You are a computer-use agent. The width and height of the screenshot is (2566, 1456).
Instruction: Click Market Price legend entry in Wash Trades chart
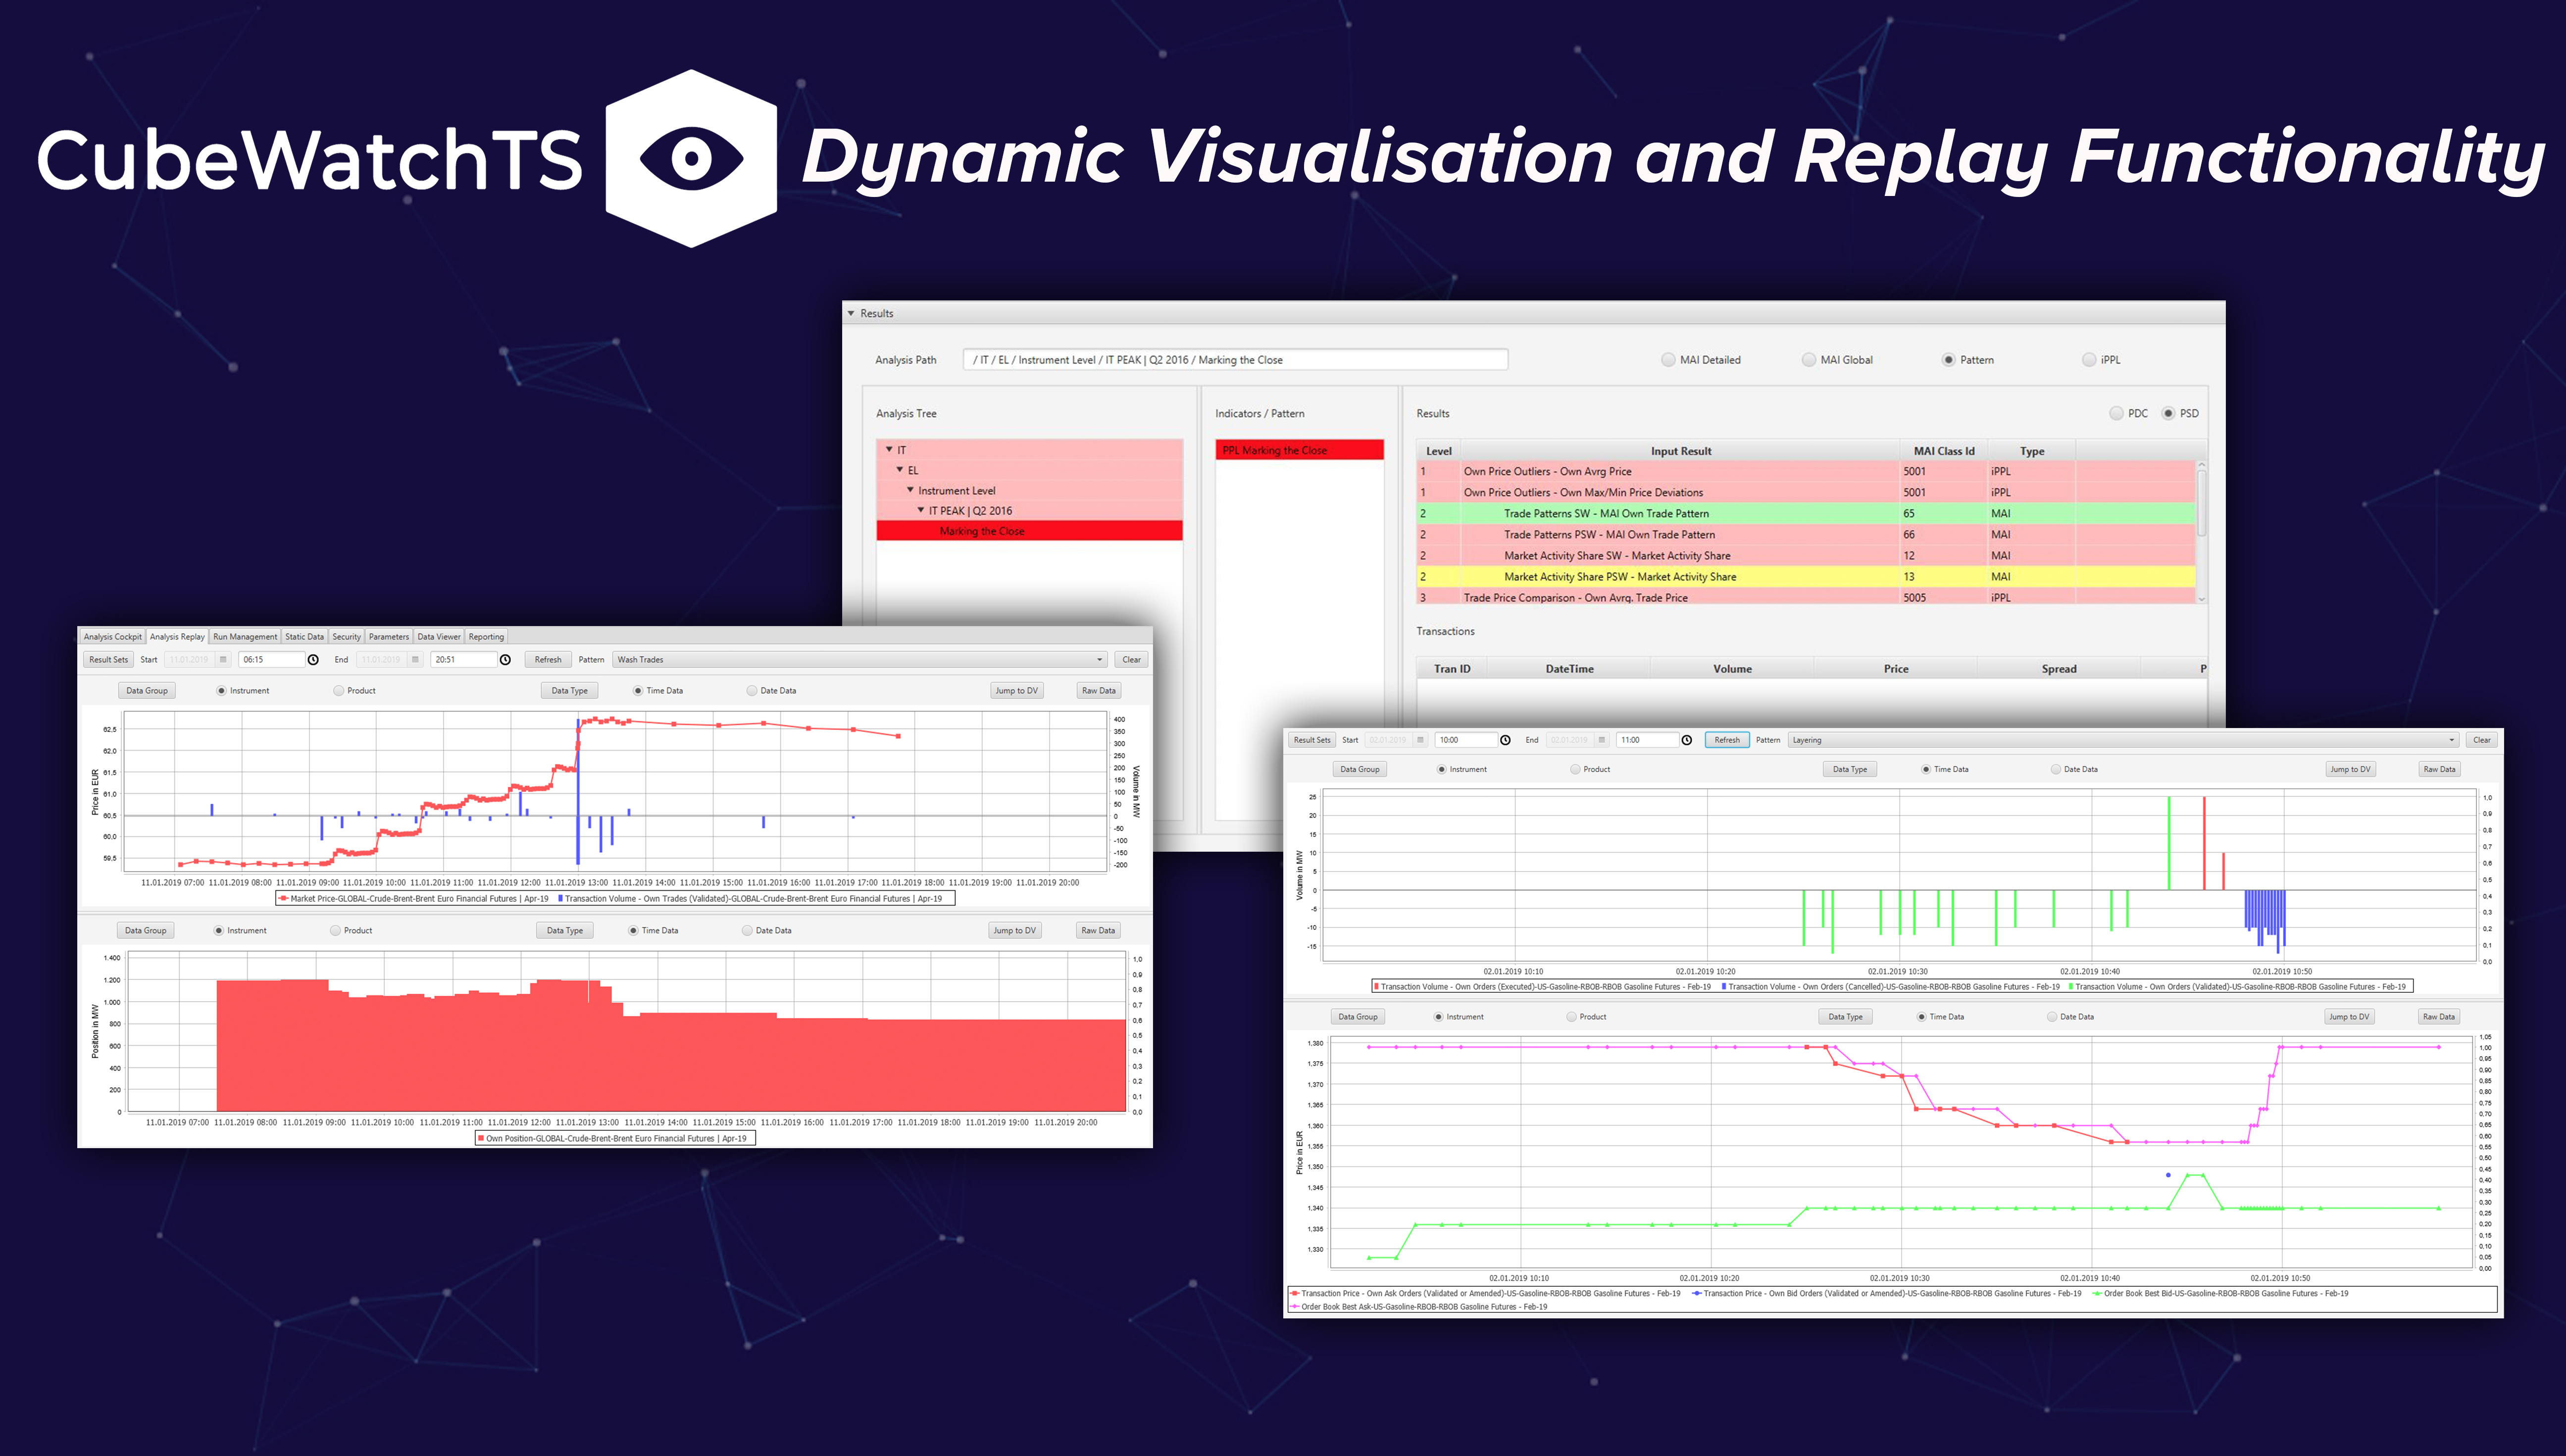413,899
